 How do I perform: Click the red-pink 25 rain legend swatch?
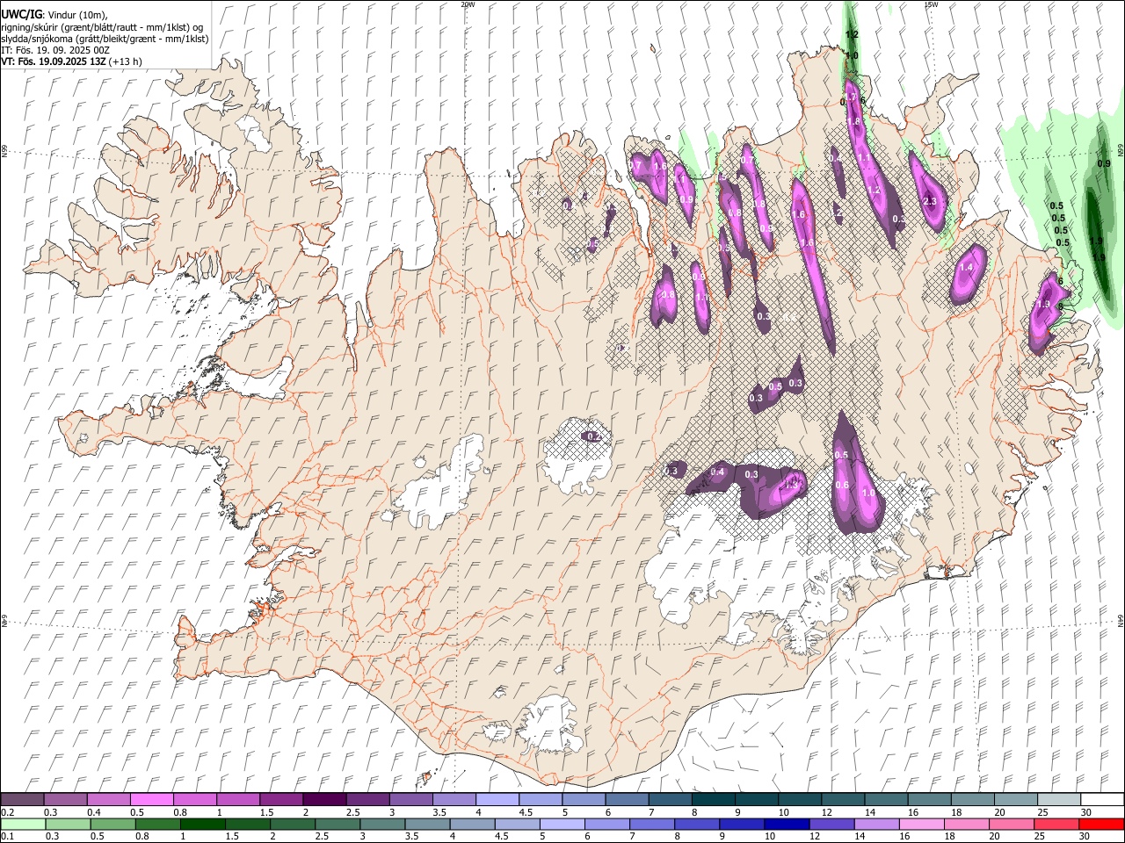[1056, 825]
